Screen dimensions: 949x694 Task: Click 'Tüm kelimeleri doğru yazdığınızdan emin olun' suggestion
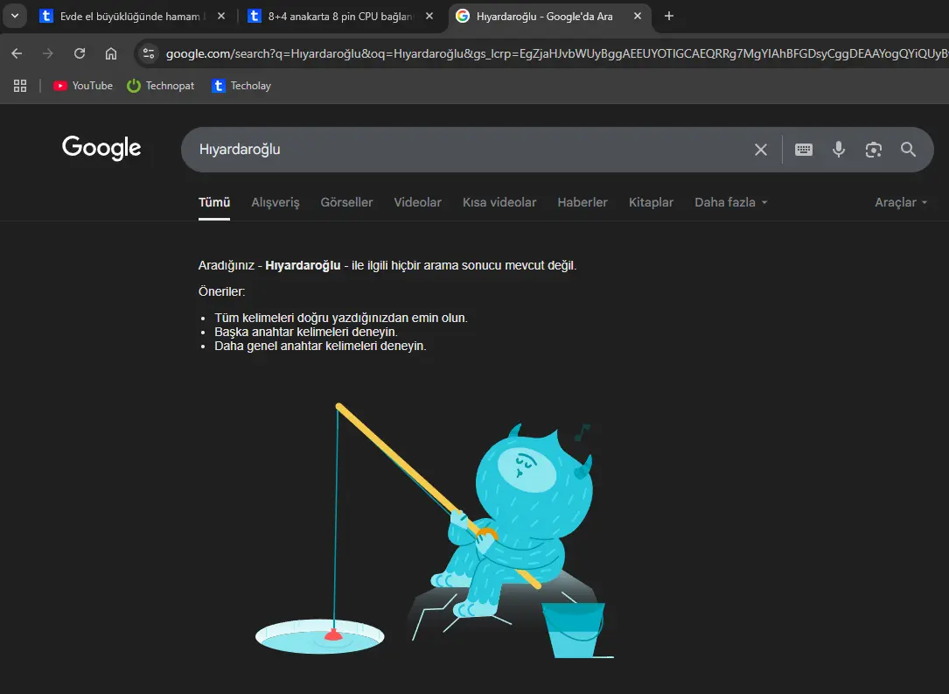coord(341,318)
